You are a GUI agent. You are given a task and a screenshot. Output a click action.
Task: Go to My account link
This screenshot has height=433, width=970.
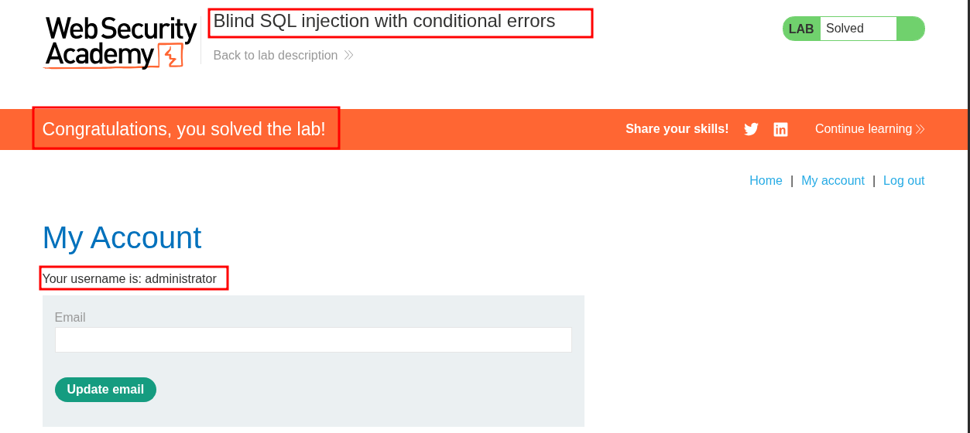832,180
